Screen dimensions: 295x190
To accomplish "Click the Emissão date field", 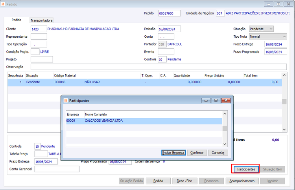I will [169, 29].
